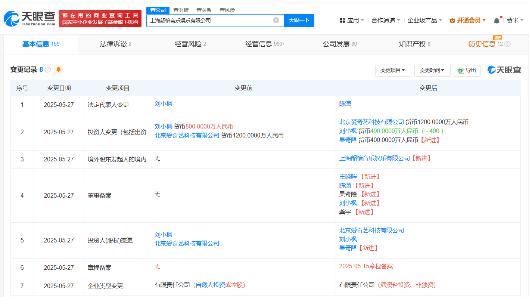The width and height of the screenshot is (529, 297).
Task: Click the 变更日期 column header
Action: pyautogui.click(x=59, y=88)
